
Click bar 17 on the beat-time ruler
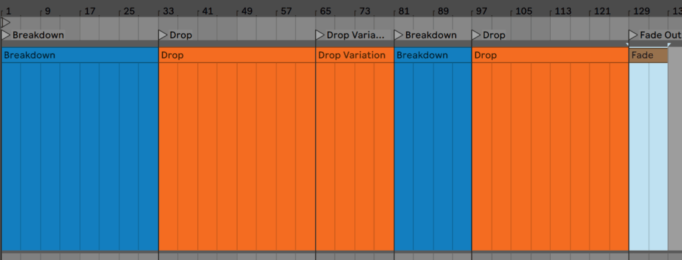pos(90,11)
